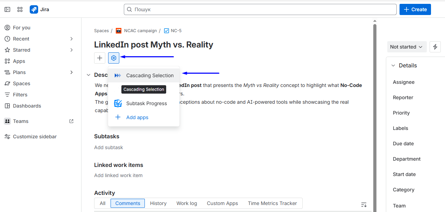Open Teams external link icon
Image resolution: width=445 pixels, height=212 pixels.
(x=71, y=121)
